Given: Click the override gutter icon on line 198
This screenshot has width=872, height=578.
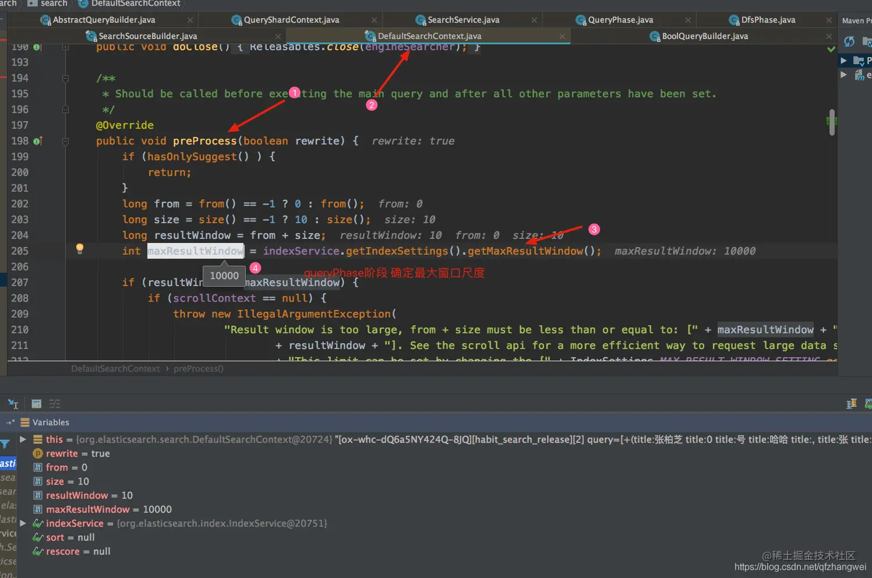Looking at the screenshot, I should click(x=38, y=141).
